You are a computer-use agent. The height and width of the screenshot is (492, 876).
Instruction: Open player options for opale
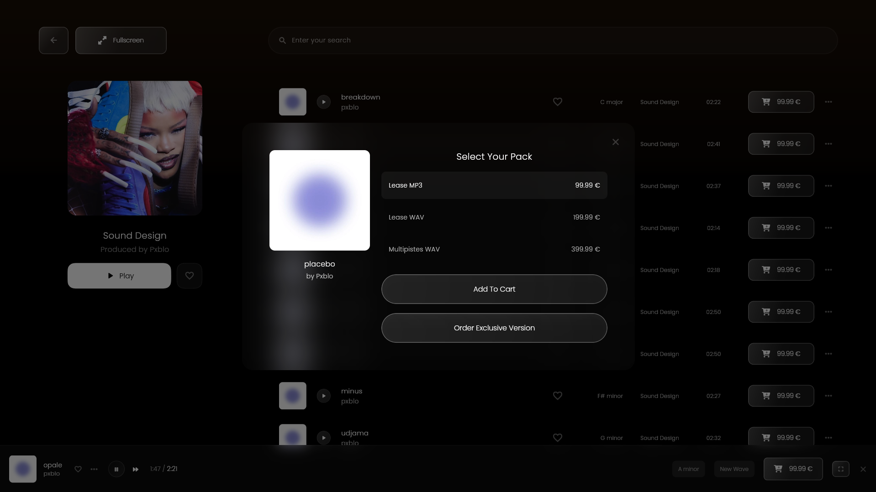(94, 469)
